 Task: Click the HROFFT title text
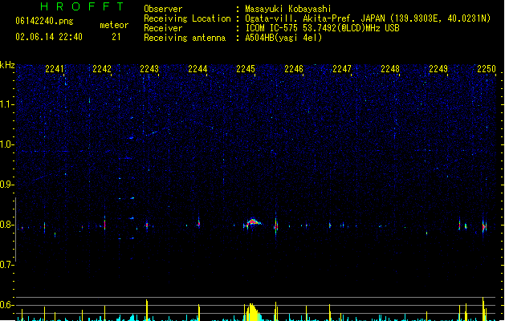[x=82, y=6]
